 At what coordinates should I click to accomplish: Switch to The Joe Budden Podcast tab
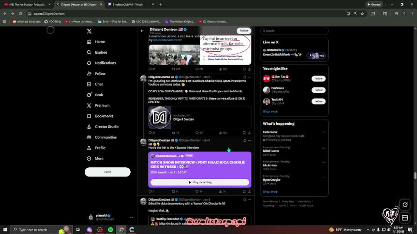click(x=27, y=5)
